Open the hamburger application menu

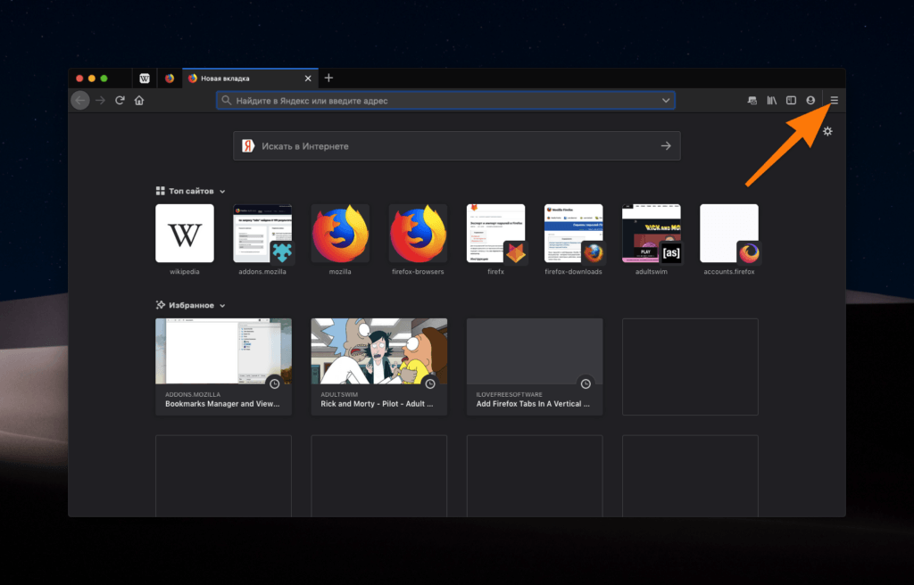tap(835, 100)
